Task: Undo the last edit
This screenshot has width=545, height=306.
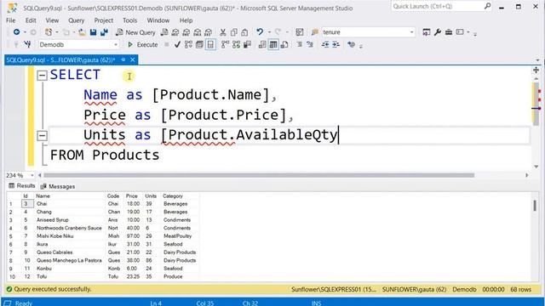Action: coord(260,32)
